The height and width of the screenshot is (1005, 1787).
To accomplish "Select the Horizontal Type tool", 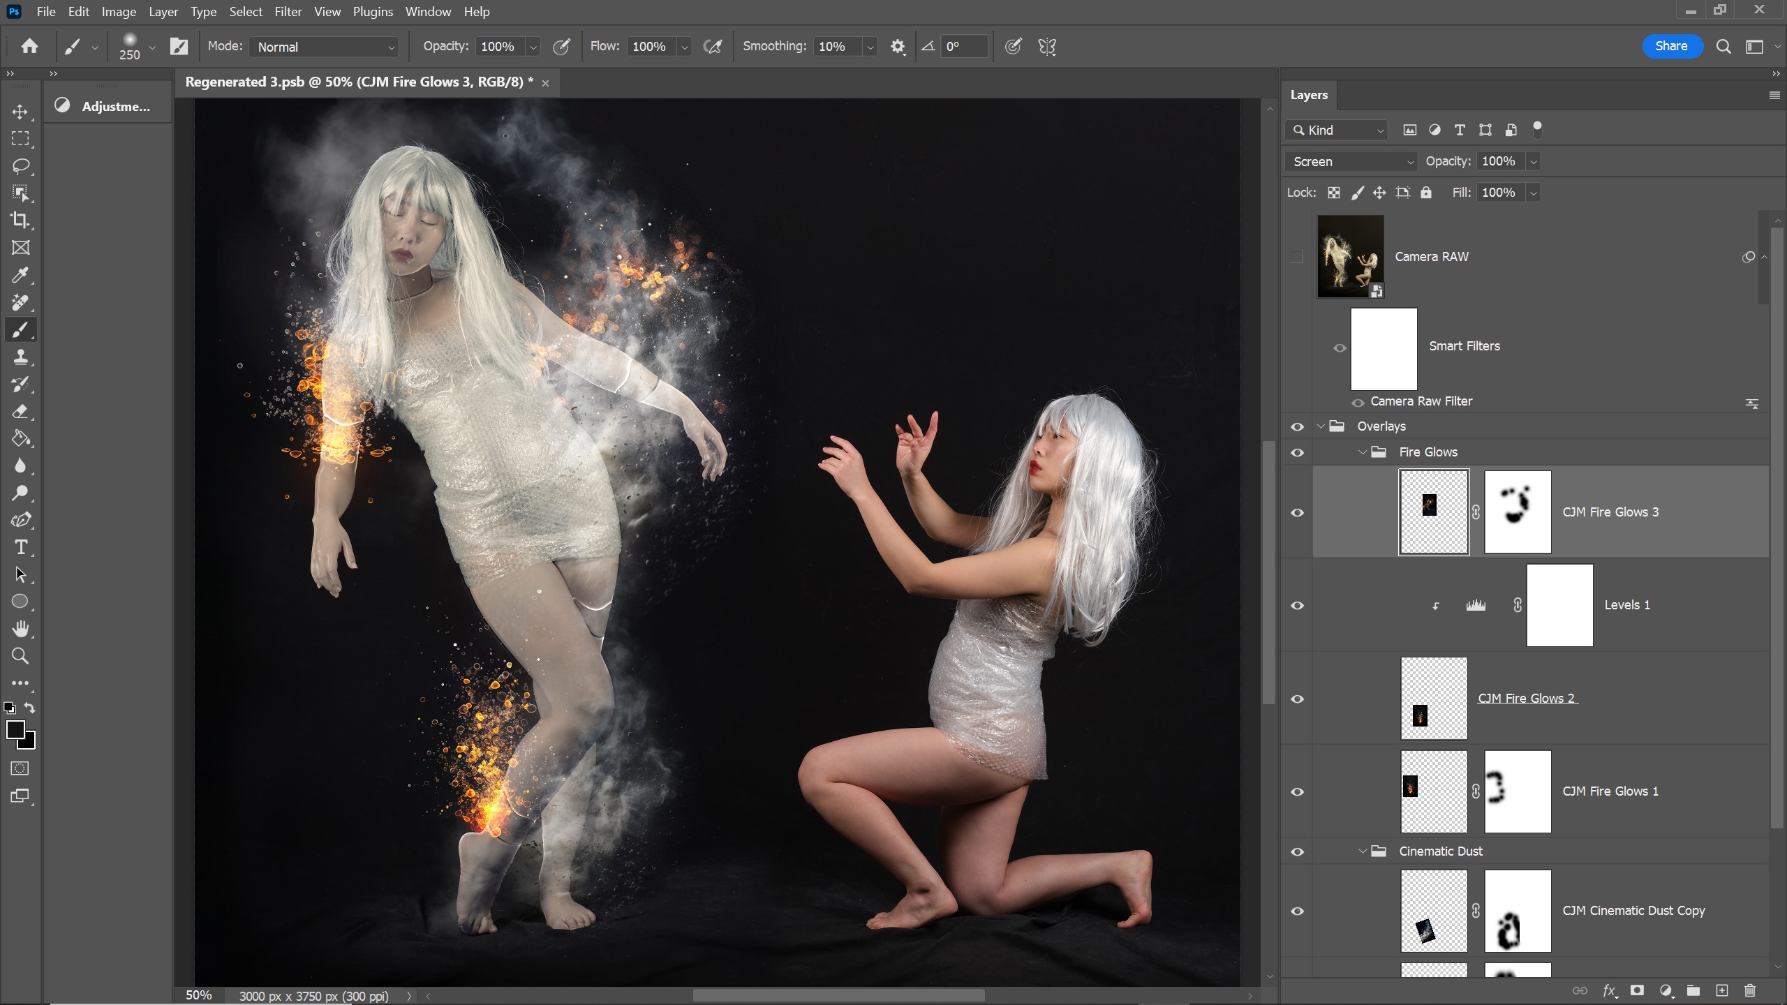I will pos(20,548).
